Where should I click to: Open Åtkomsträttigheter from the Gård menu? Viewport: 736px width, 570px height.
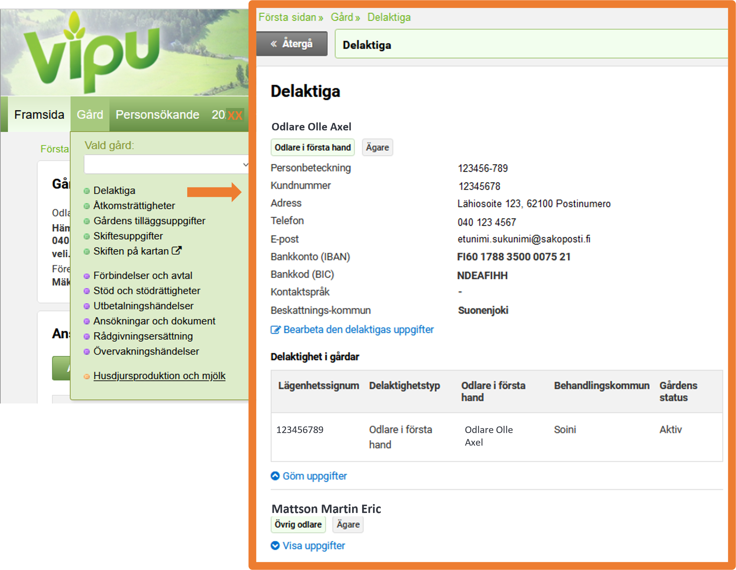tap(134, 205)
